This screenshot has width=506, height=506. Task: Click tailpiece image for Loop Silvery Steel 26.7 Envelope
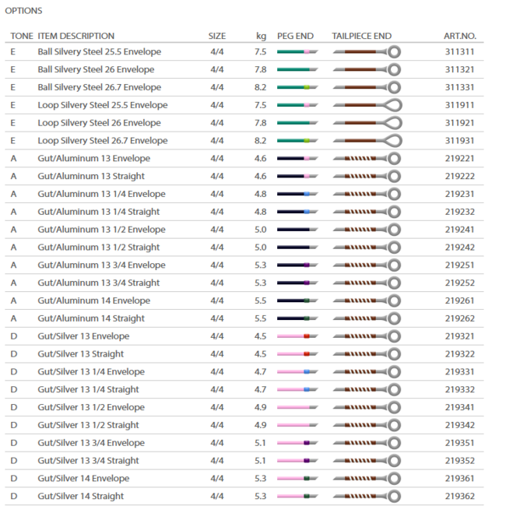(x=367, y=141)
